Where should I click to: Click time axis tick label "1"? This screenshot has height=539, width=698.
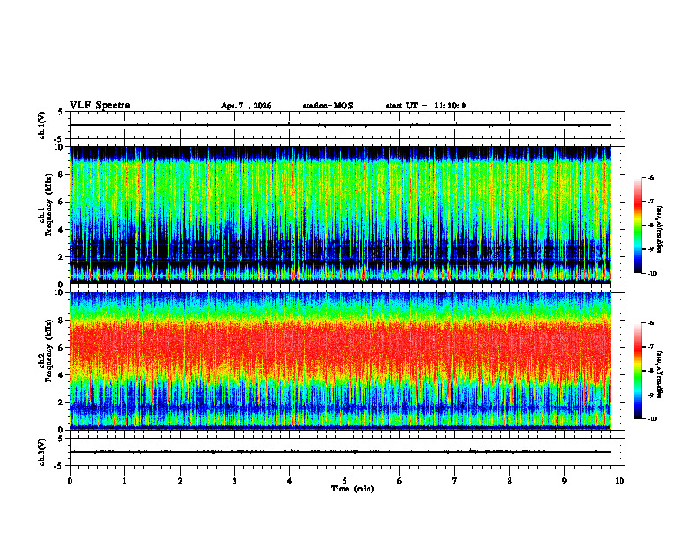coord(124,481)
